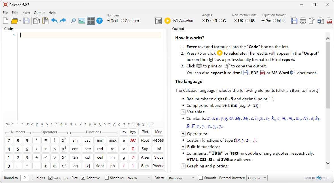Insert the exponential e^x key
The height and width of the screenshot is (183, 334).
coord(64,166)
